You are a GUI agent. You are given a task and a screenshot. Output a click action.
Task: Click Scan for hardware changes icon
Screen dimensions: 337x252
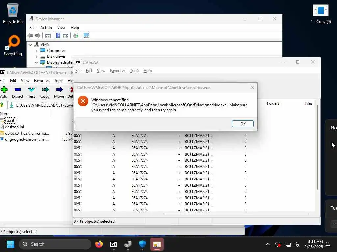[x=76, y=35]
